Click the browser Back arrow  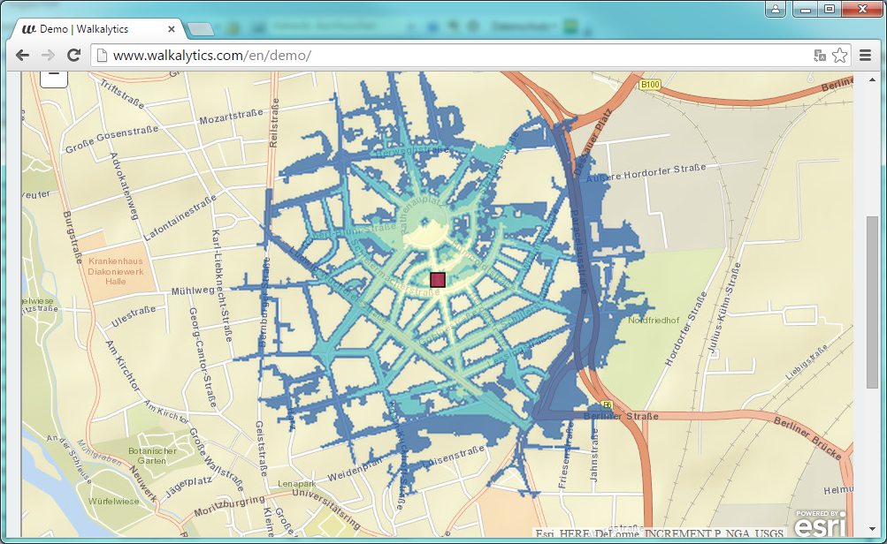22,55
